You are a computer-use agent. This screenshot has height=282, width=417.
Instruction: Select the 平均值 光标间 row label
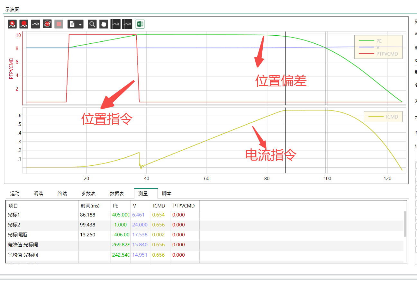23,255
